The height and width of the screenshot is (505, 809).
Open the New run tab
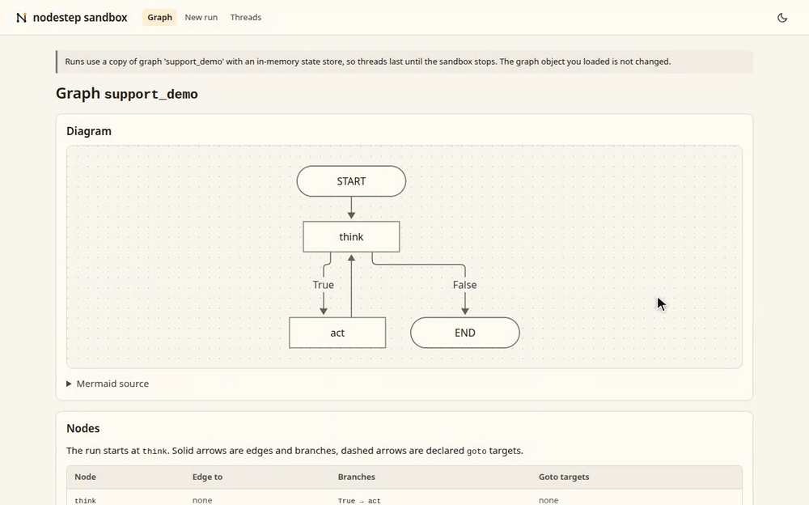click(201, 17)
